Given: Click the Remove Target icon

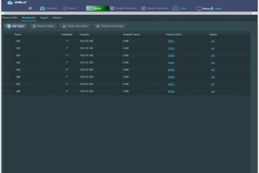Looking at the screenshot, I should pos(34,26).
